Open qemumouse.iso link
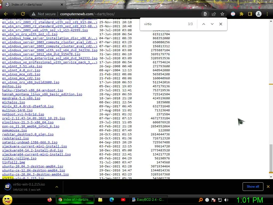The image size is (273, 205). pyautogui.click(x=14, y=130)
